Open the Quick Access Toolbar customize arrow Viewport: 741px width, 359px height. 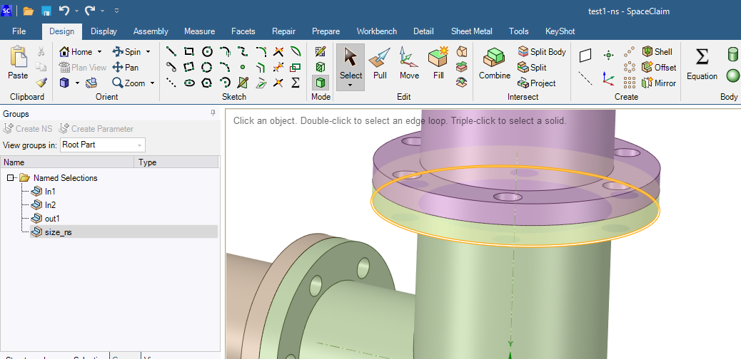117,11
